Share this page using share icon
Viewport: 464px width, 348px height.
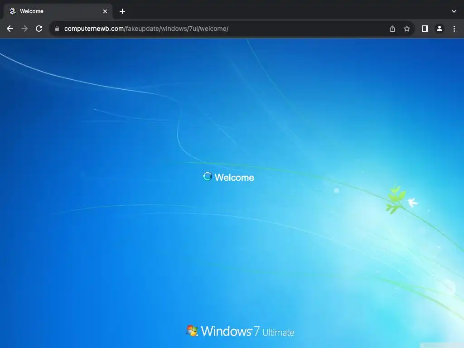pyautogui.click(x=392, y=29)
